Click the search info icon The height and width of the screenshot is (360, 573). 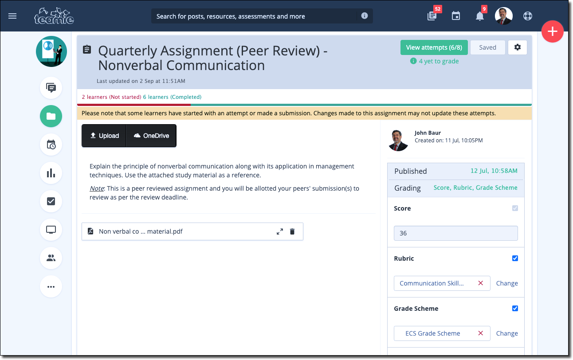click(x=365, y=16)
